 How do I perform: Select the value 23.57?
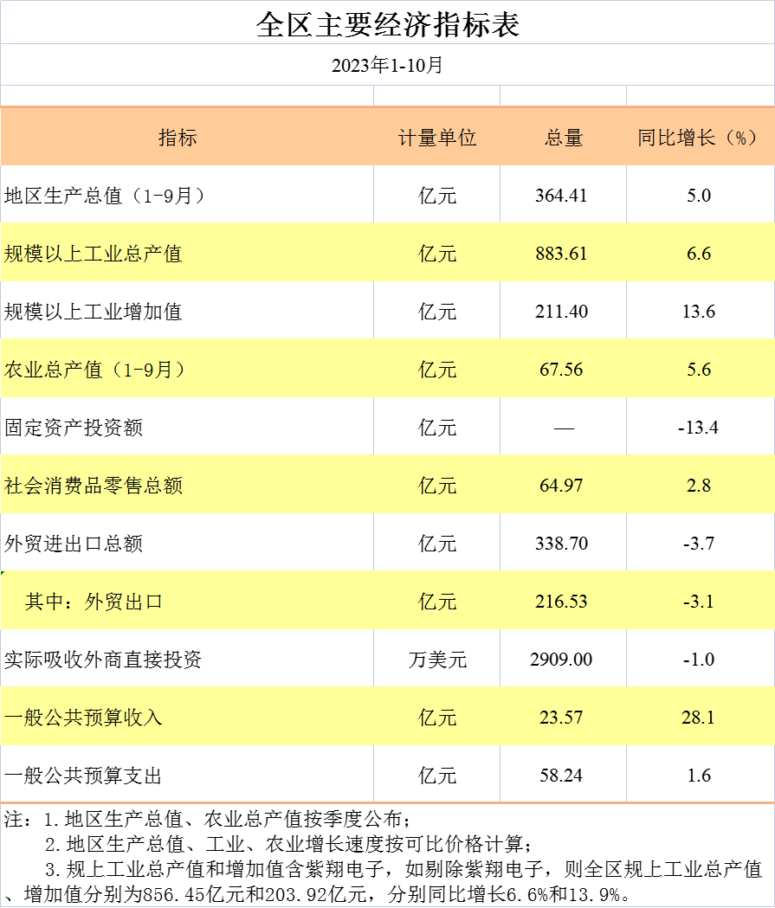point(561,718)
